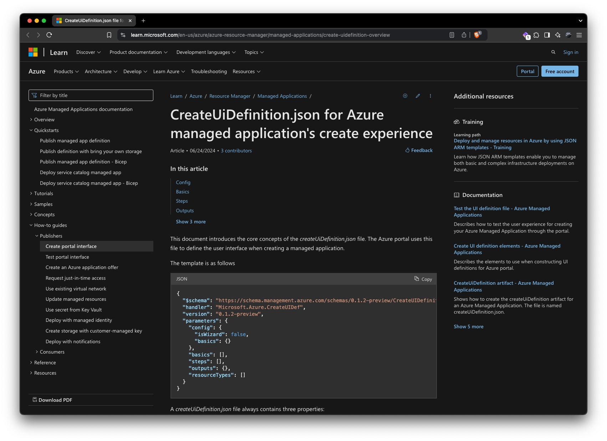Toggle the browser sidebar panel icon

tap(547, 35)
